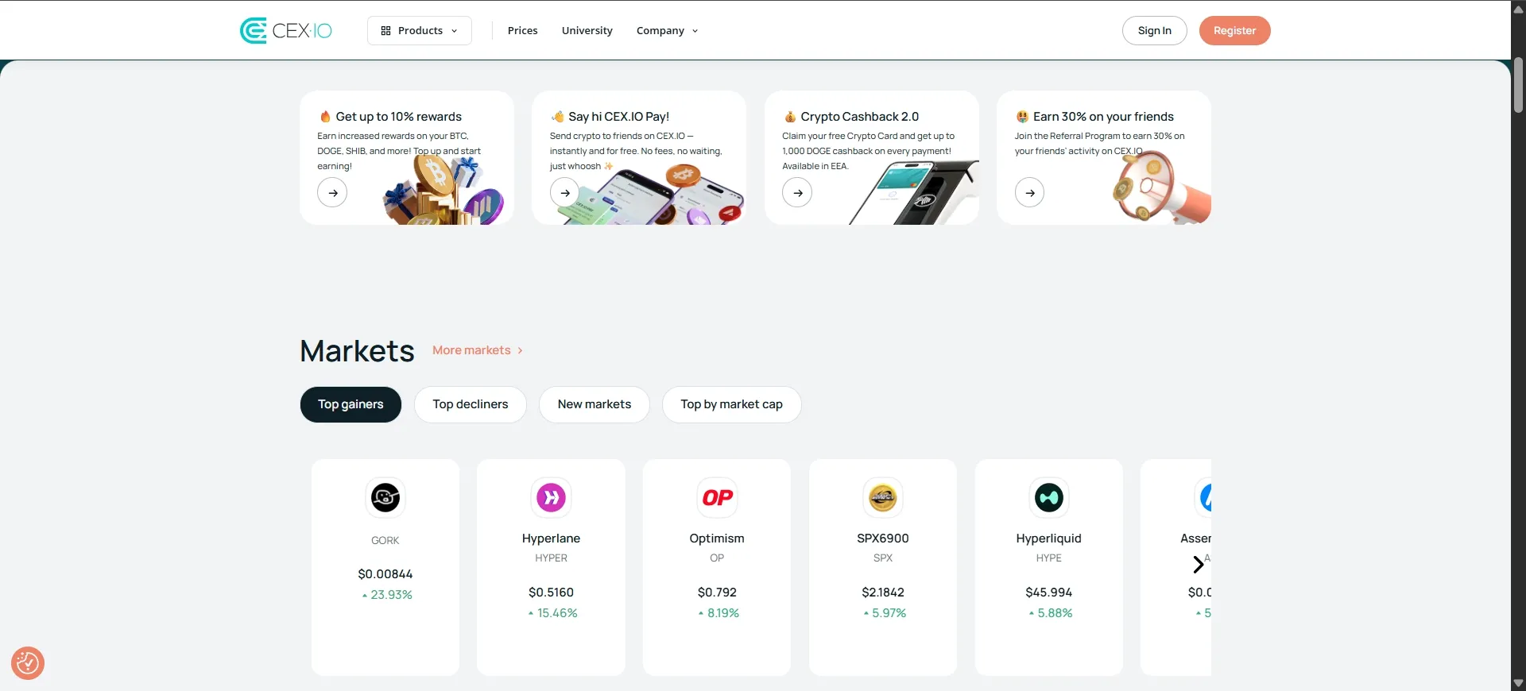Viewport: 1526px width, 691px height.
Task: Click the GORK price $0.00844
Action: (x=385, y=574)
